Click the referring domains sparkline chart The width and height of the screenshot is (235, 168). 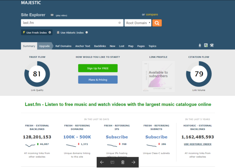tap(71, 145)
